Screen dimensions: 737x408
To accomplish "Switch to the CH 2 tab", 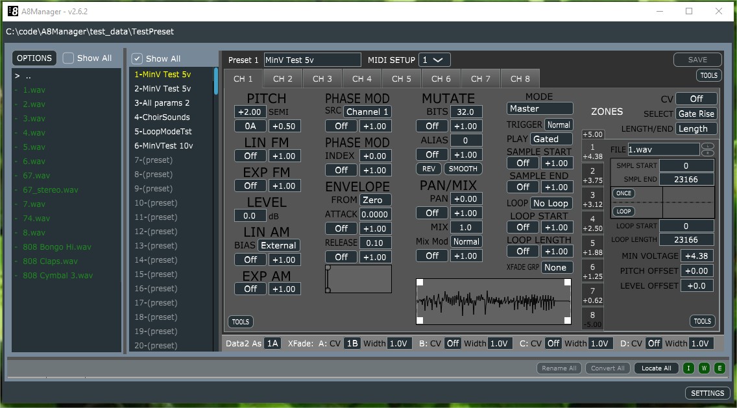I will pyautogui.click(x=282, y=79).
